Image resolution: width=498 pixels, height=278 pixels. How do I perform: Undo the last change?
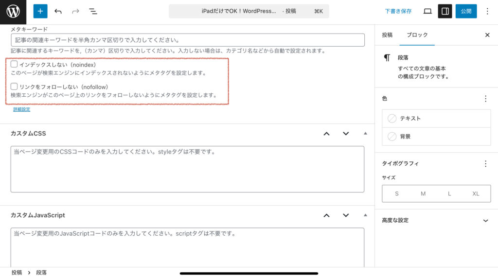pyautogui.click(x=58, y=12)
